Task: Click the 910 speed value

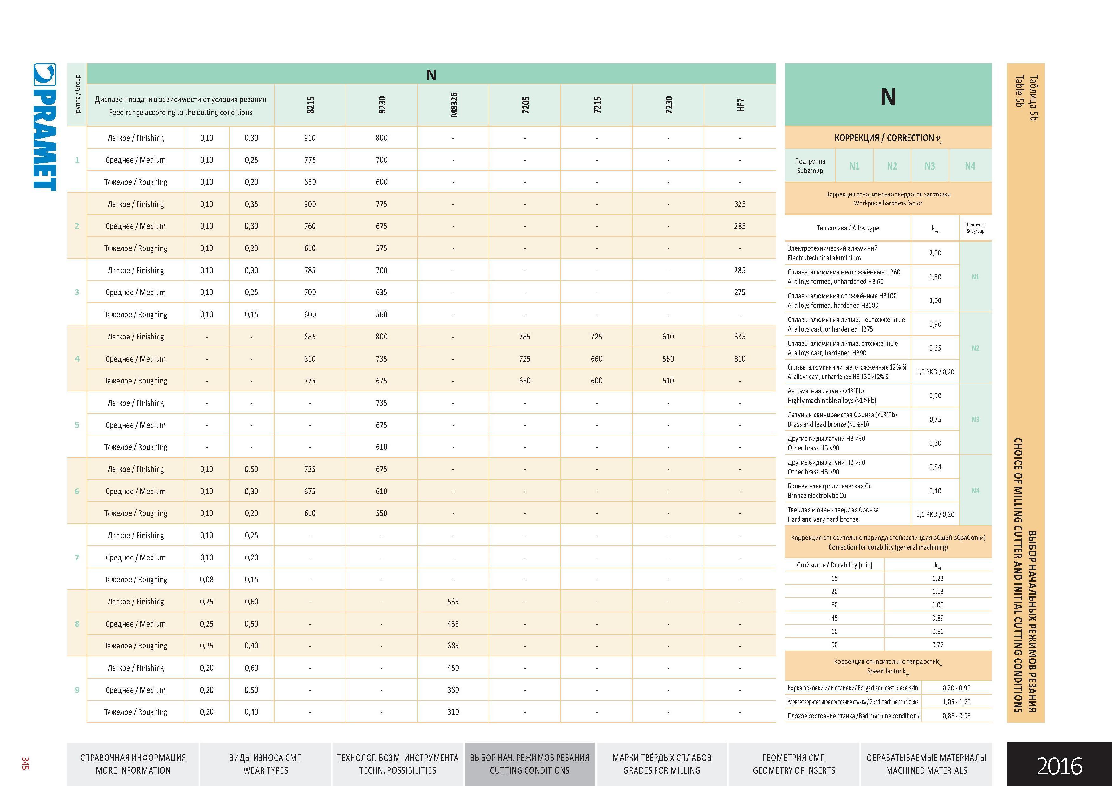Action: (310, 138)
